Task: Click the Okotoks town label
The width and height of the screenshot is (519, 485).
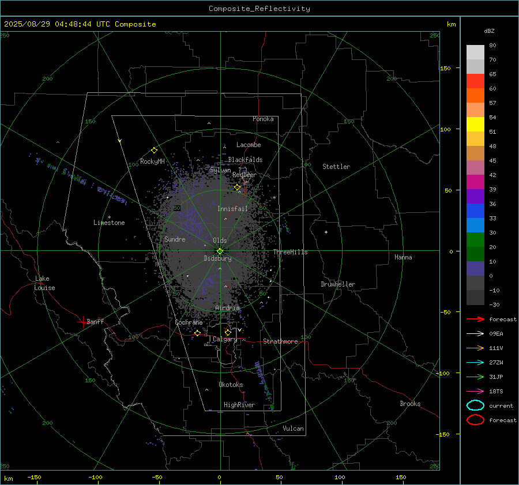Action: pyautogui.click(x=231, y=385)
